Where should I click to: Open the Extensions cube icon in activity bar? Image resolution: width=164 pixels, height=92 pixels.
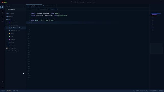[2, 21]
